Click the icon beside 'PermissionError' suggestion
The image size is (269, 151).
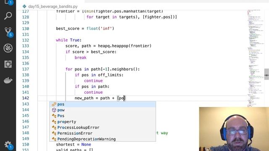[x=54, y=133]
